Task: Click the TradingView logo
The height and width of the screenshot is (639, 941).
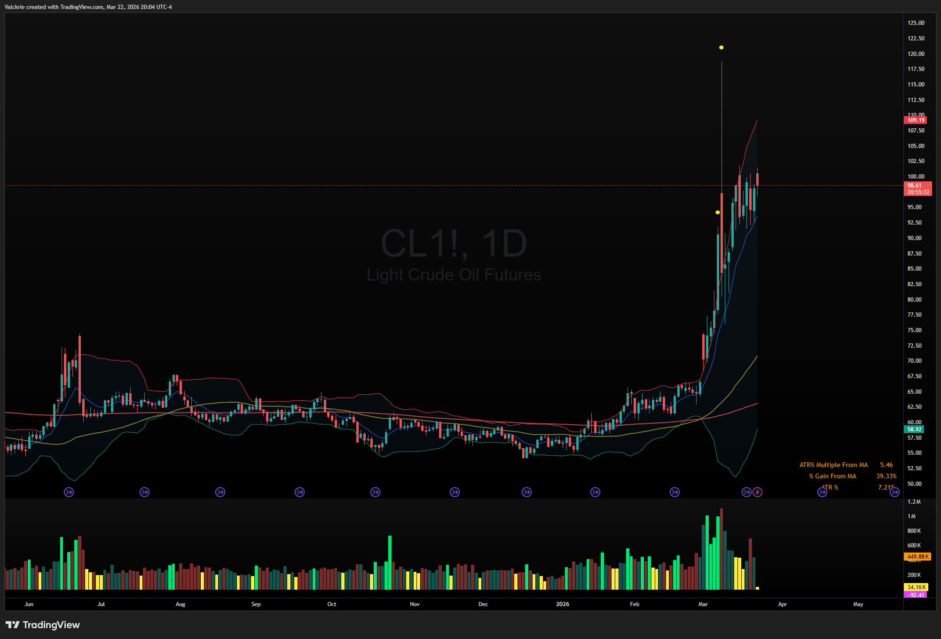Action: [43, 625]
